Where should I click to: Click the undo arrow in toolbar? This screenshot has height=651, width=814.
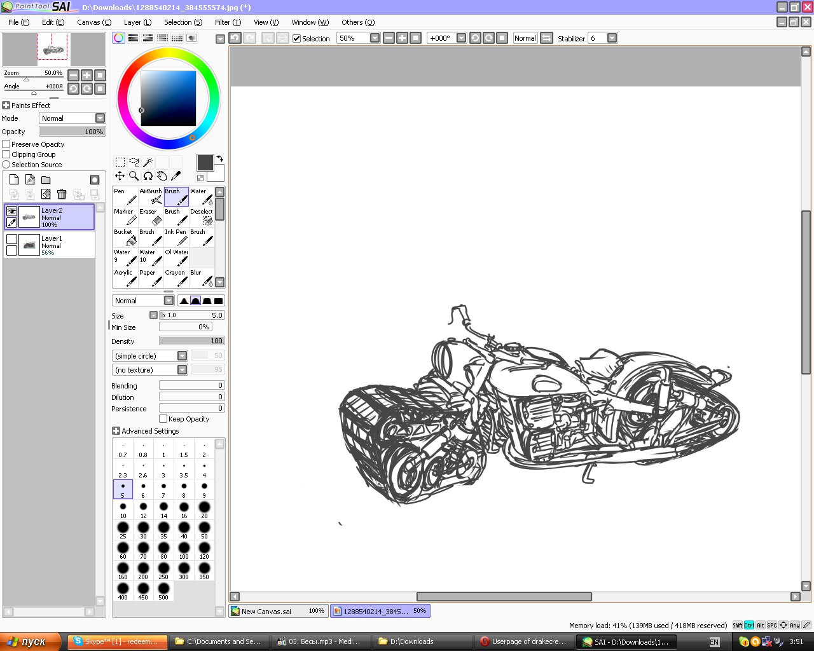[235, 38]
